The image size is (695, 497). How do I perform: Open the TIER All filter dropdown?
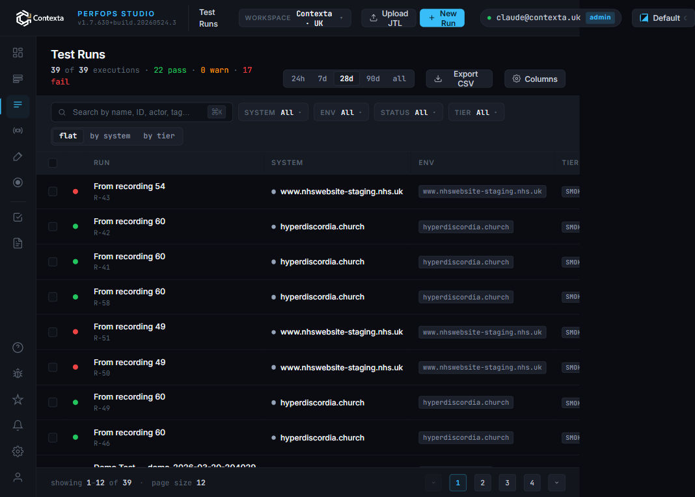coord(476,112)
